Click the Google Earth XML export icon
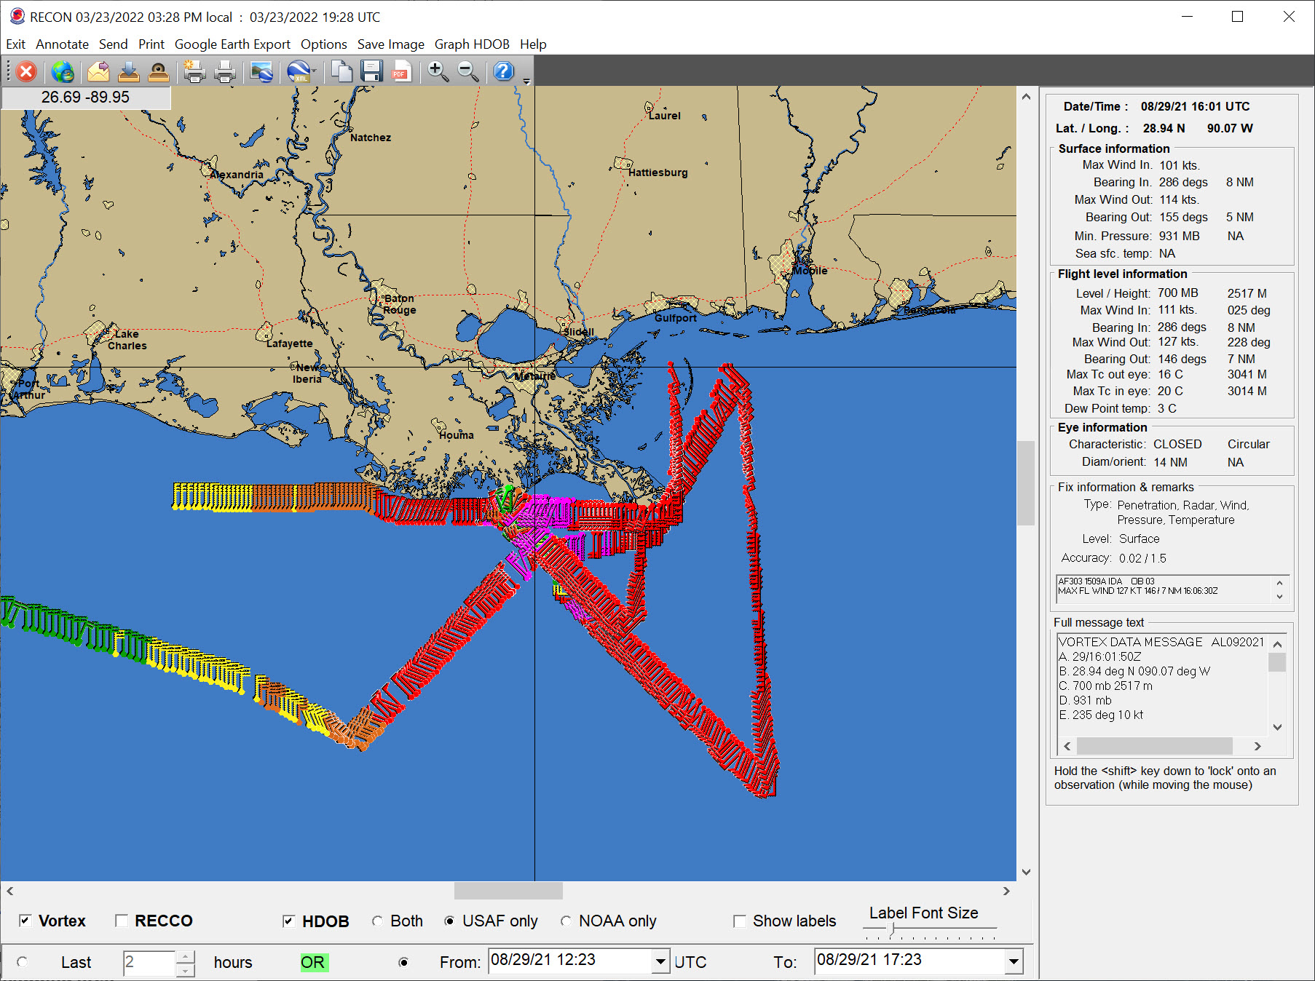The image size is (1315, 981). (x=299, y=71)
